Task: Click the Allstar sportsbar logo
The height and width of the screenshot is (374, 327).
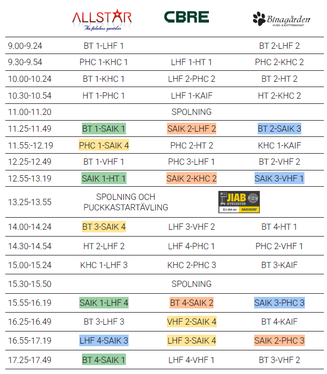Action: (x=102, y=20)
